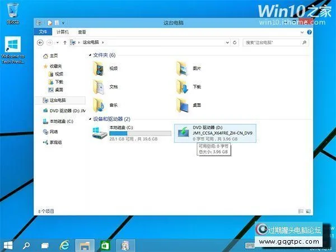Collapse the 文件夹 (6) group

[x=90, y=55]
